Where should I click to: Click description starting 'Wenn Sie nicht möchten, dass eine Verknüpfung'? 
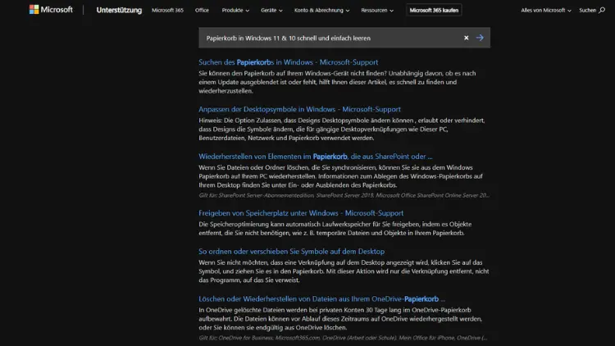(x=344, y=271)
